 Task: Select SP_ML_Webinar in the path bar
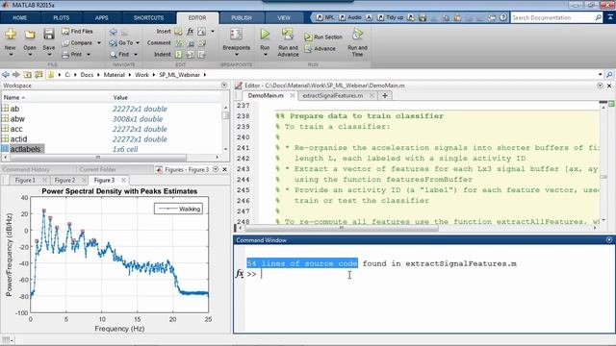point(180,75)
